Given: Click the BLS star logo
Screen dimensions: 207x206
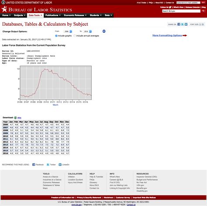Looking at the screenshot, I should point(4,9).
